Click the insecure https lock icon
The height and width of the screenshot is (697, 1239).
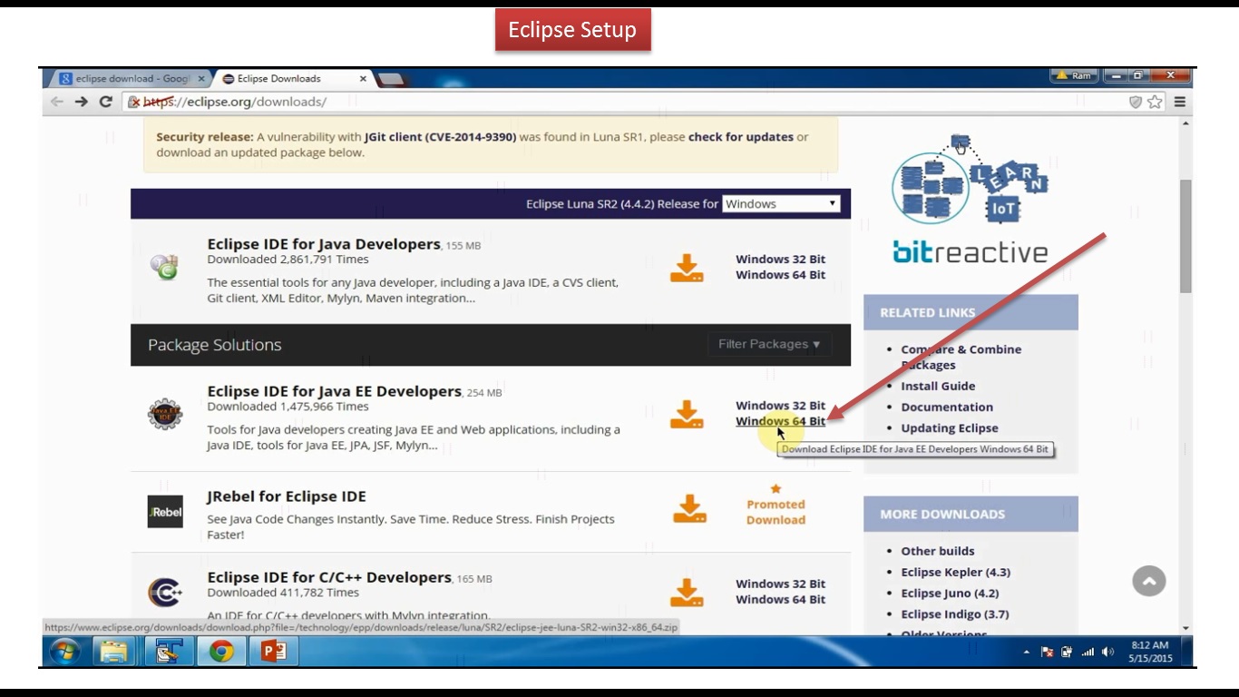133,102
